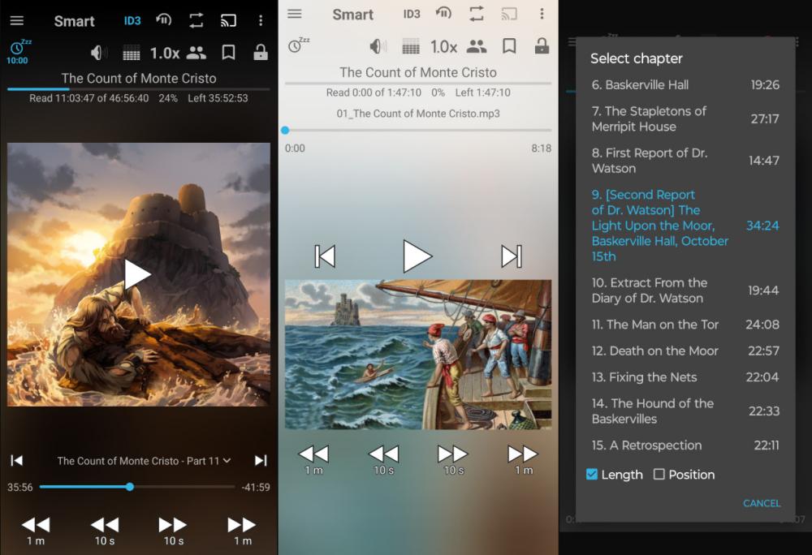Viewport: 812px width, 555px height.
Task: Select chapter 12. Death on the Moor
Action: [685, 351]
